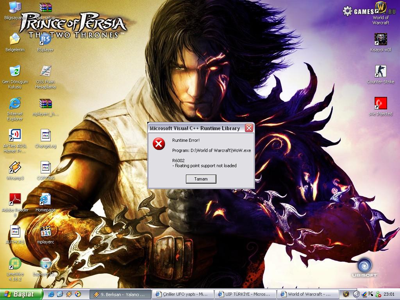Click the system clock showing 23:01
Image resolution: width=400 pixels, height=300 pixels.
pos(389,294)
